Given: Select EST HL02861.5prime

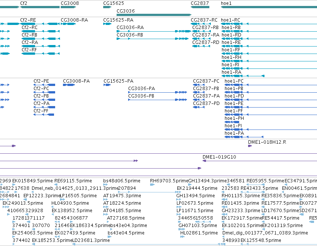Looking at the screenshot, I should click(199, 233).
